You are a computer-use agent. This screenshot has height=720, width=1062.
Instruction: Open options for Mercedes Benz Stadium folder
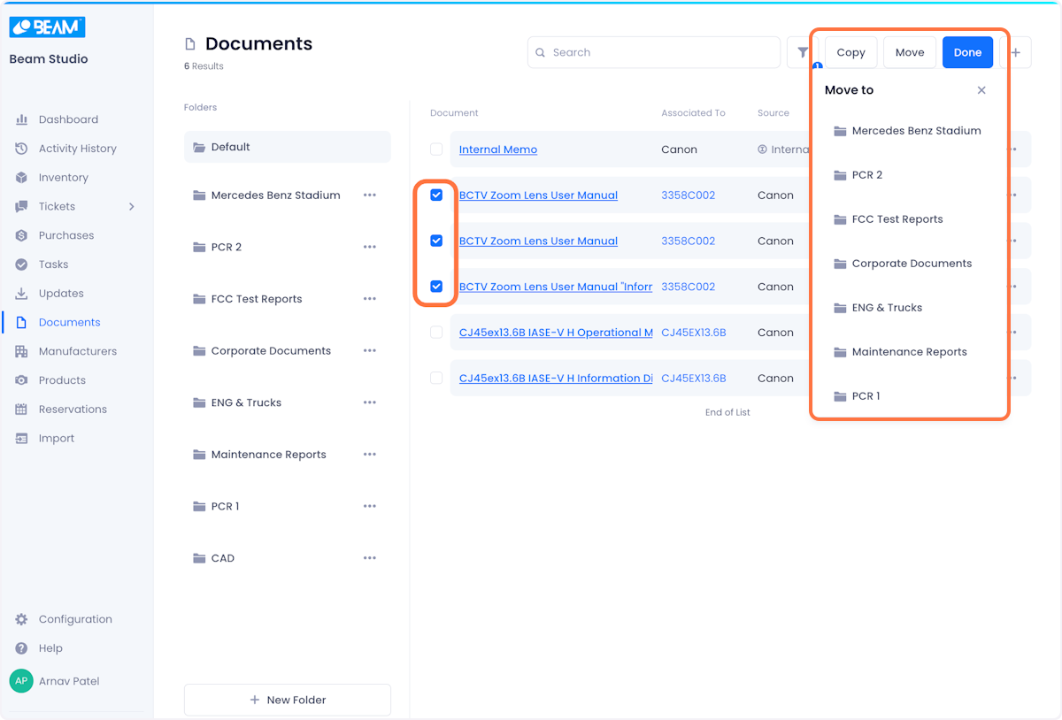pos(370,195)
